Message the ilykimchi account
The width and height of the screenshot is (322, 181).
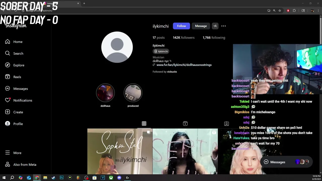pos(201,26)
